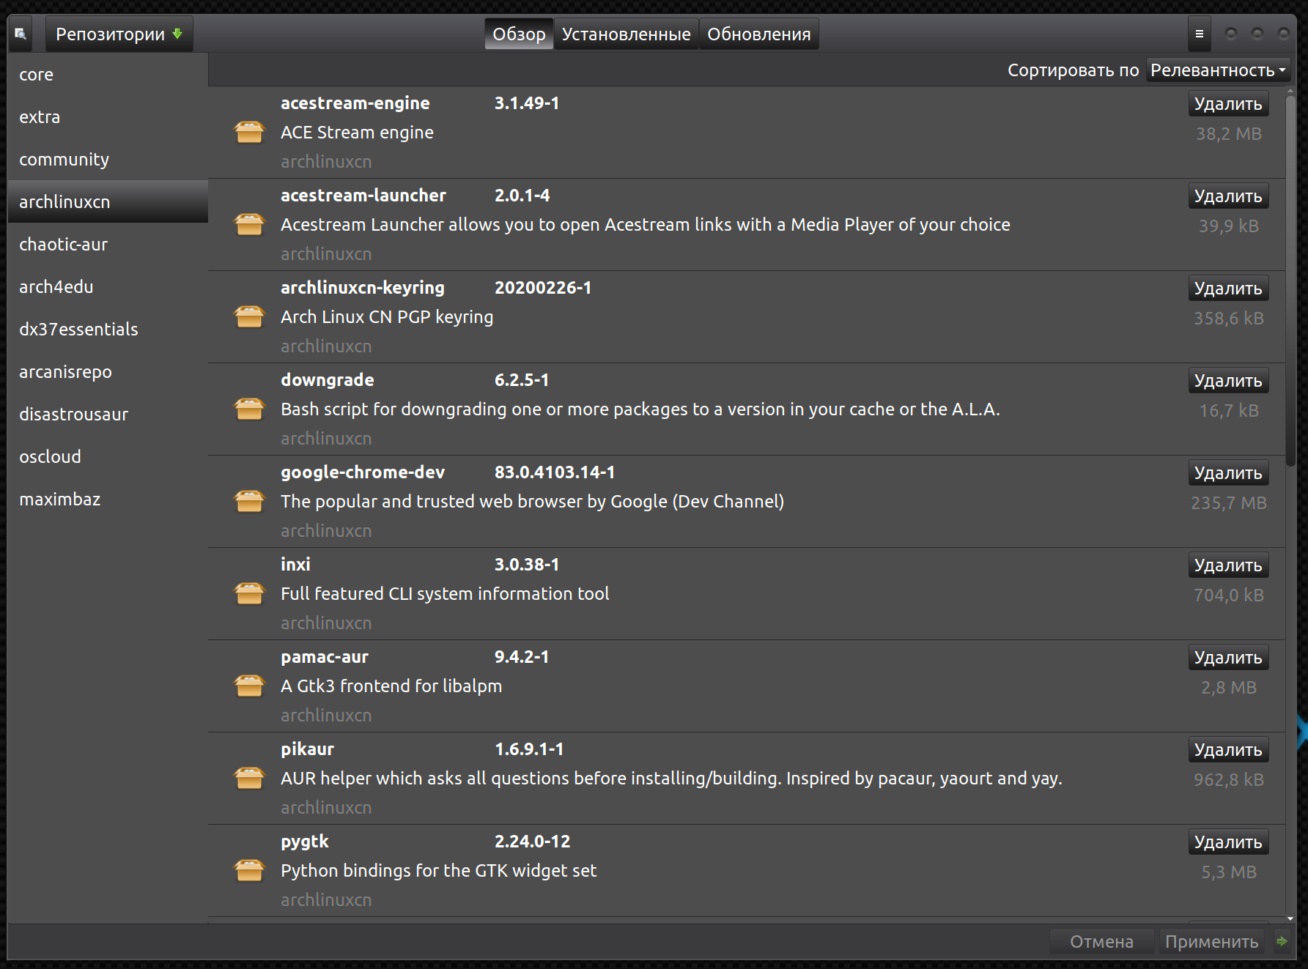Screen dimensions: 1308x969
Task: Click Удалить for archlinuxcn-keyring
Action: (x=1228, y=289)
